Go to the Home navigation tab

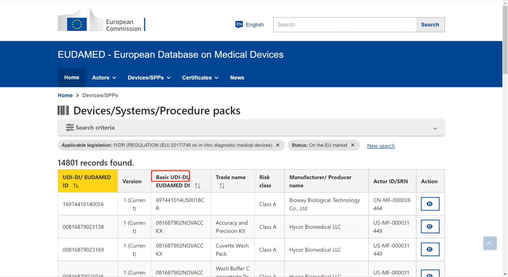(x=72, y=78)
